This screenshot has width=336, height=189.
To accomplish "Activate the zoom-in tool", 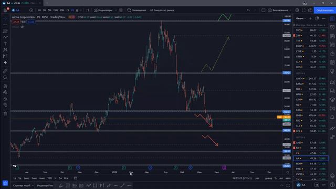I will tap(5, 77).
